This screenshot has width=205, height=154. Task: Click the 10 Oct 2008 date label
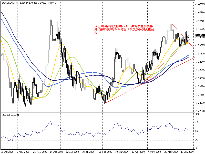(x=7, y=152)
